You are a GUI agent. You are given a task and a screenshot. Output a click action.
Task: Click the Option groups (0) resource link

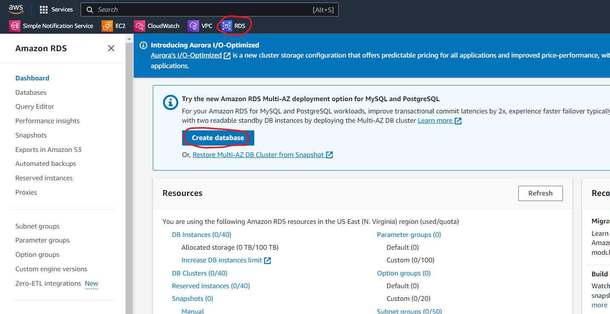(404, 273)
